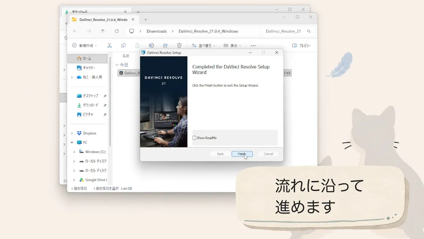This screenshot has height=239, width=424.
Task: Click the delete trash icon in Explorer
Action: 179,45
